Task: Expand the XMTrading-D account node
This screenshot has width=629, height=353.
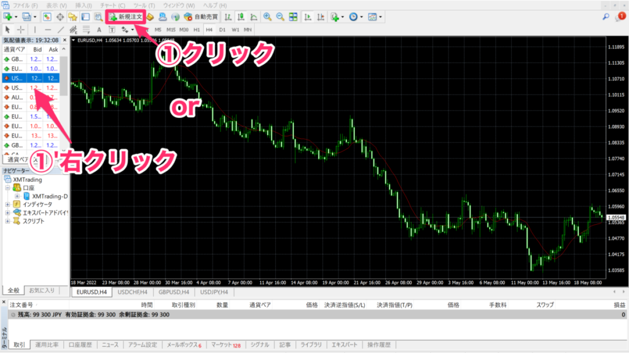Action: point(17,196)
